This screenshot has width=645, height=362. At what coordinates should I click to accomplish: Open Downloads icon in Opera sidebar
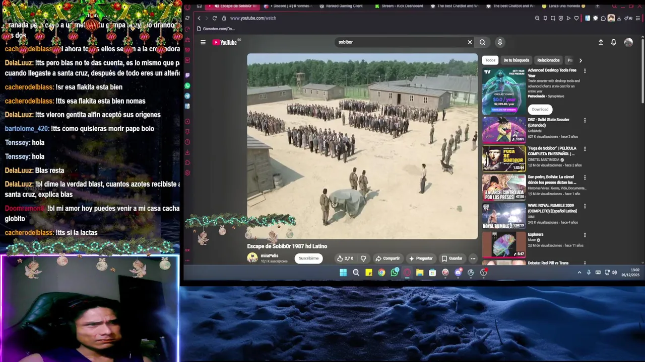click(x=187, y=152)
